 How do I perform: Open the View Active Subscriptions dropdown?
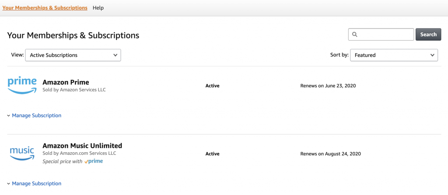73,55
